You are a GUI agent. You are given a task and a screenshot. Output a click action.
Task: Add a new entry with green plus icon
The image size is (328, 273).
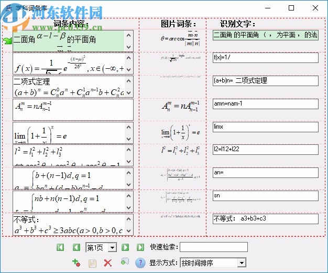click(x=76, y=262)
